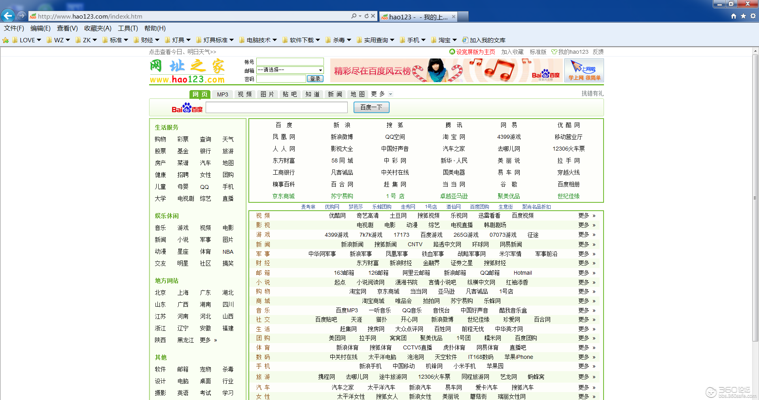Open the 淘宝 favorites folder

tap(444, 40)
